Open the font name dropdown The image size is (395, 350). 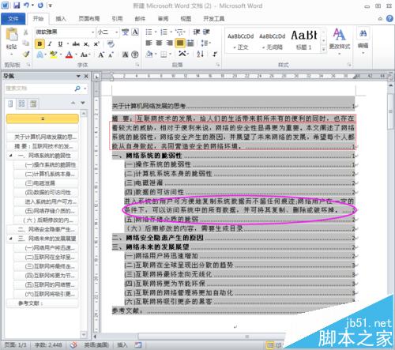(x=92, y=32)
